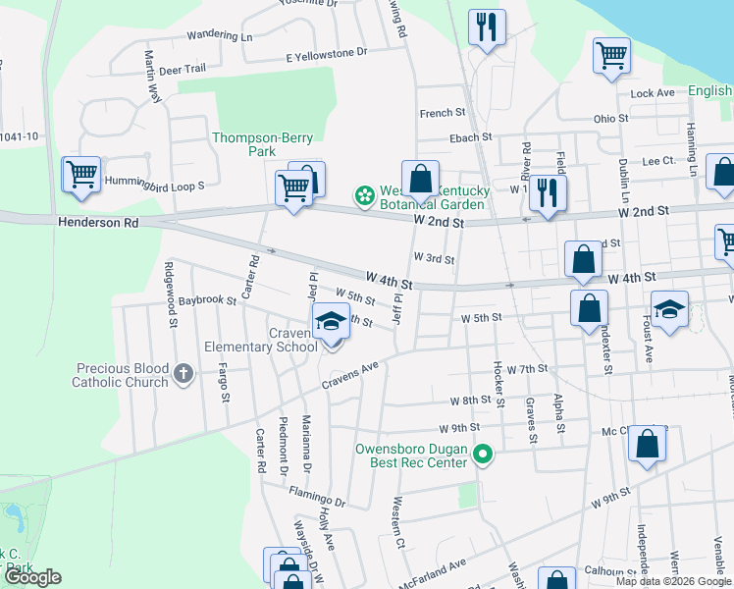Click the Hanning Ln label
Image resolution: width=734 pixels, height=589 pixels.
pyautogui.click(x=692, y=149)
